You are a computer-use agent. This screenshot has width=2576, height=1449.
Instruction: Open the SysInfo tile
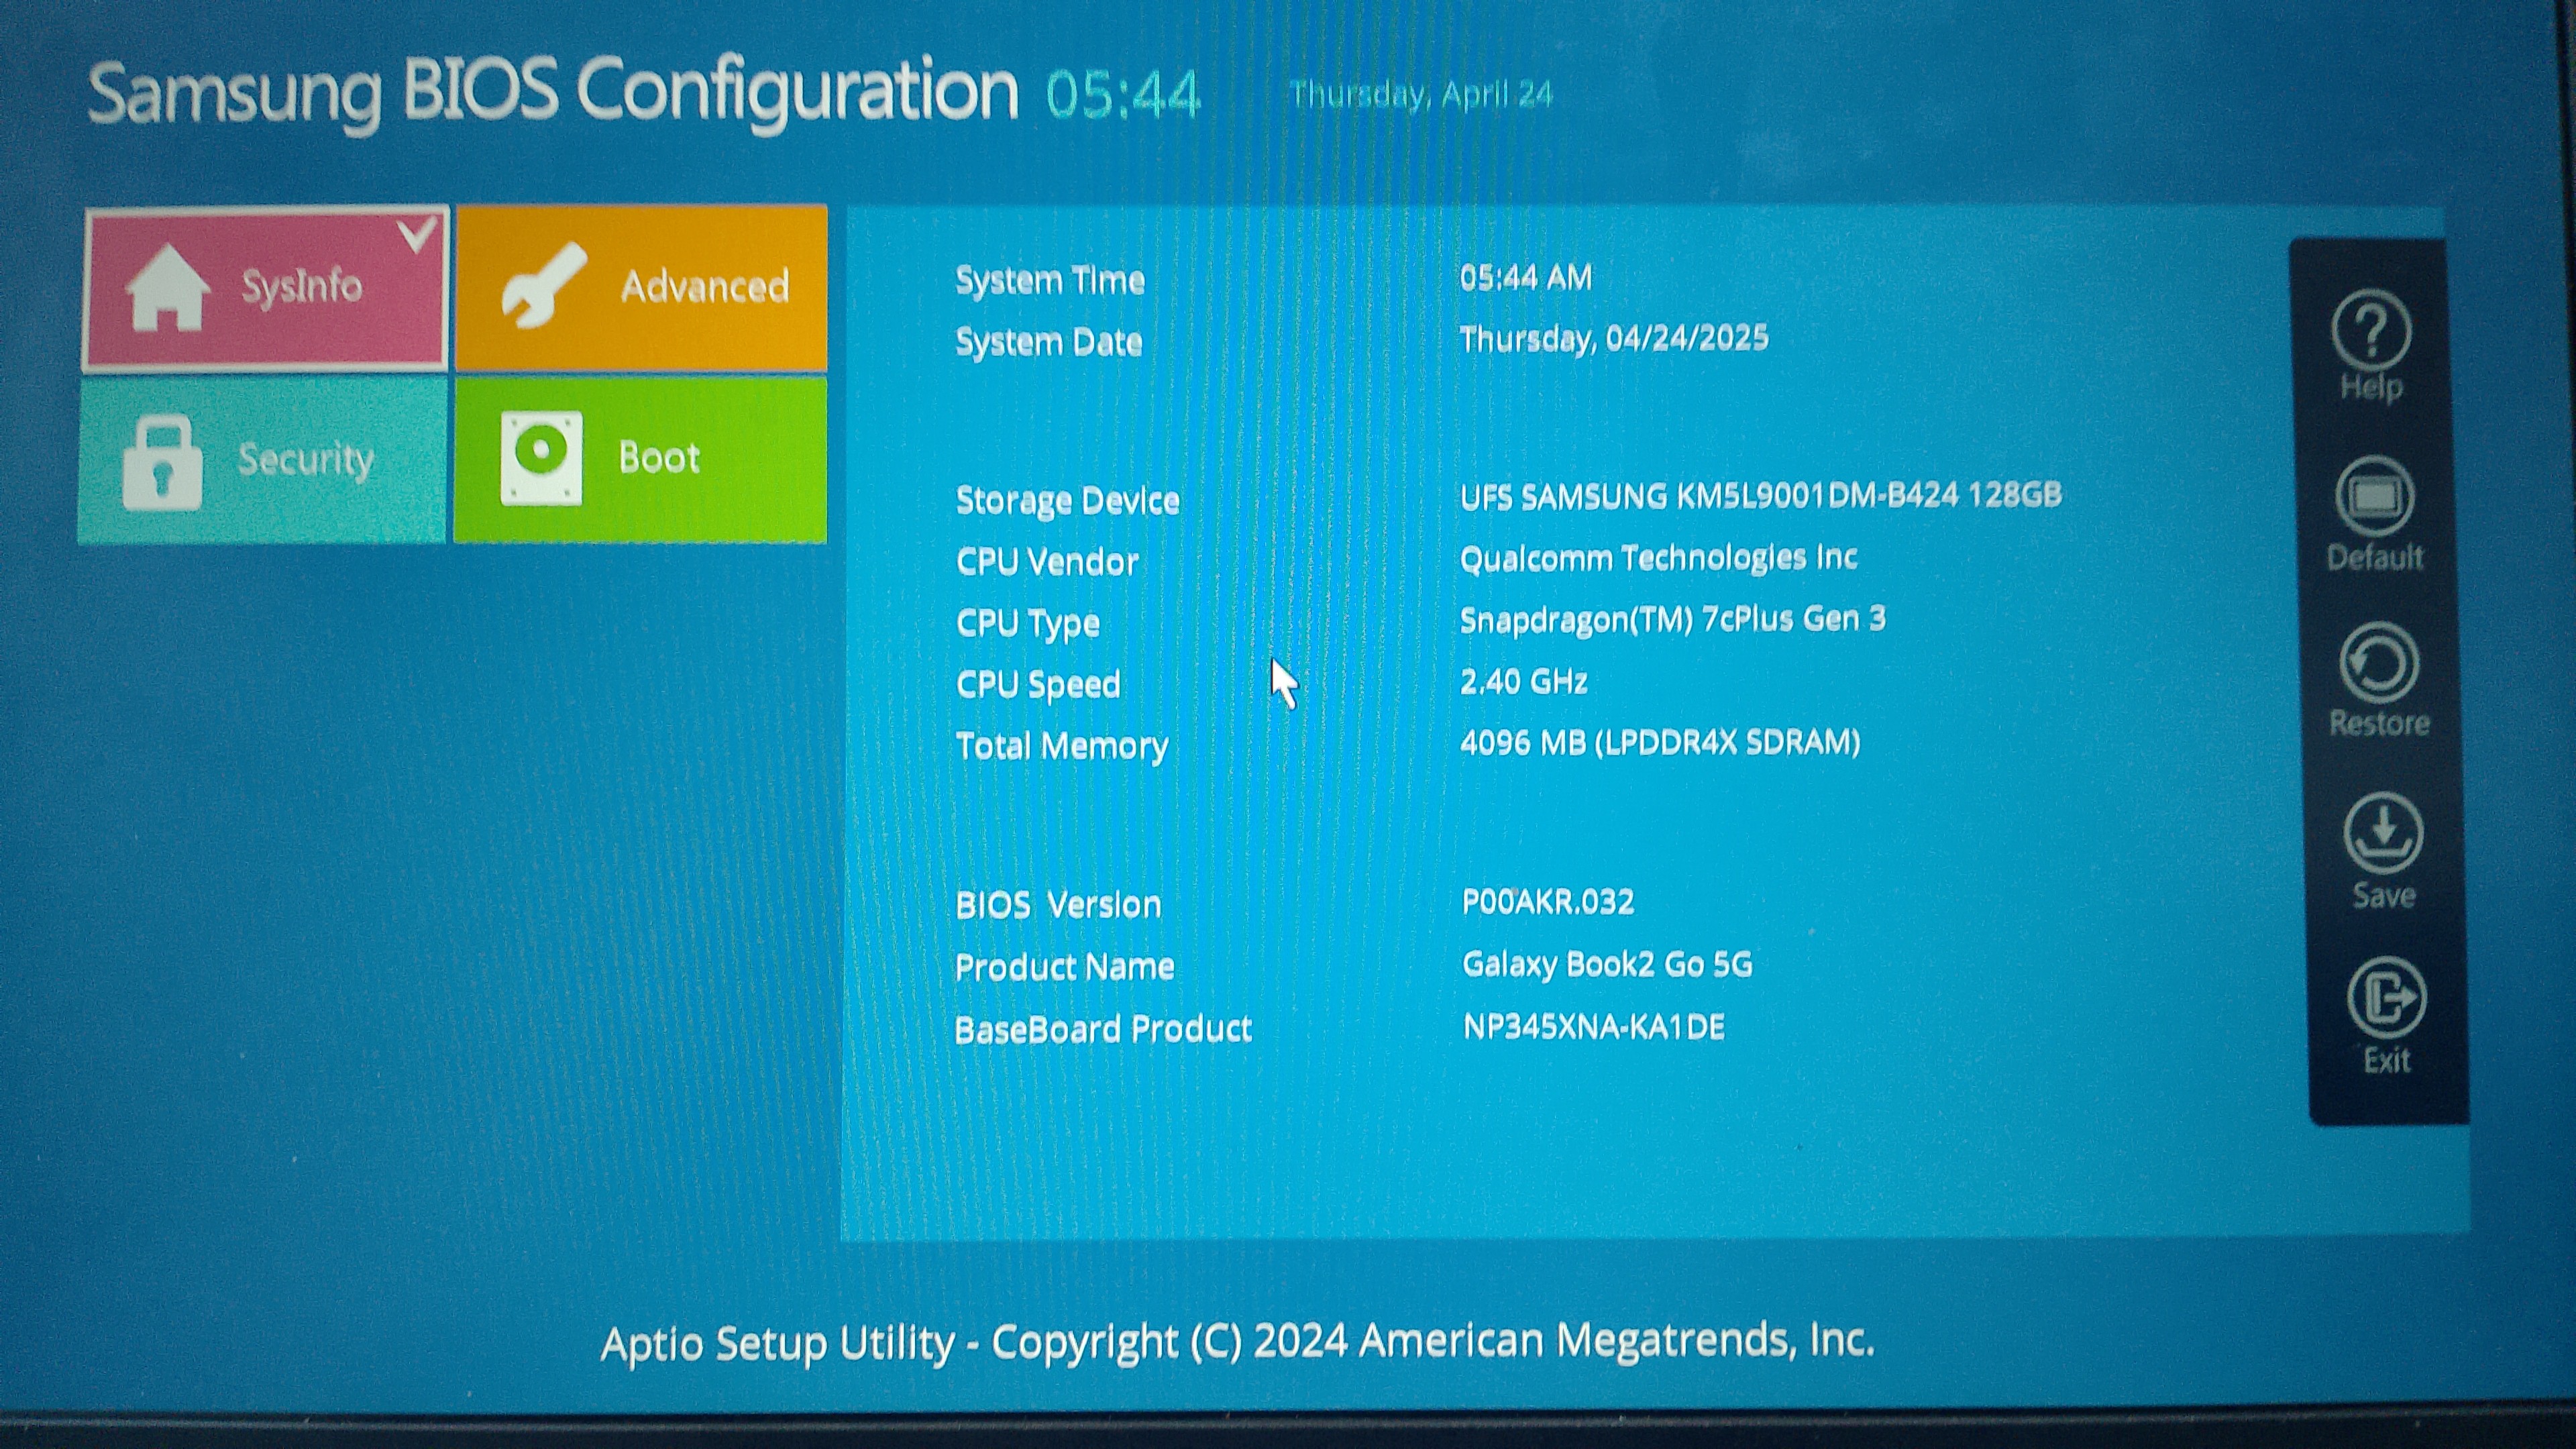coord(265,288)
